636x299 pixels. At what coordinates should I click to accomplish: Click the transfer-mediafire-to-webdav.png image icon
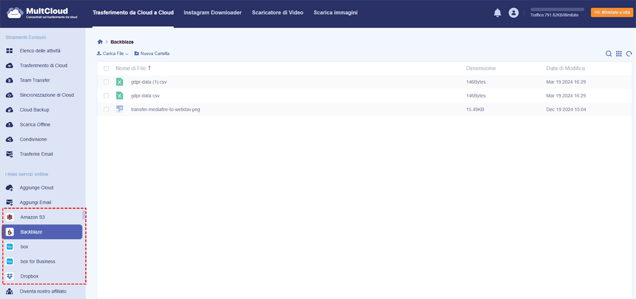120,110
